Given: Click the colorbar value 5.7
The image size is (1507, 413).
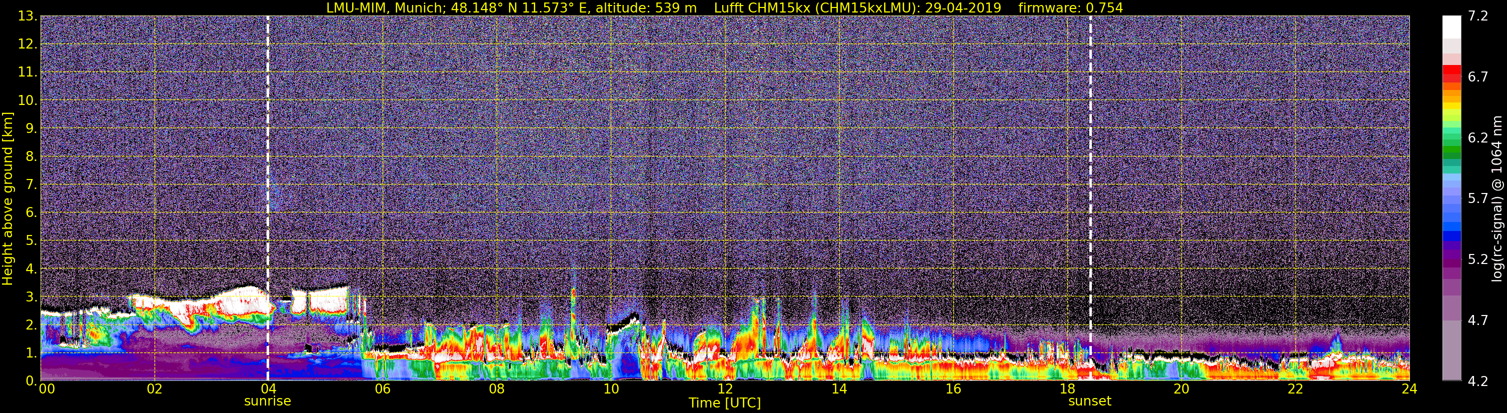Looking at the screenshot, I should click(1478, 198).
